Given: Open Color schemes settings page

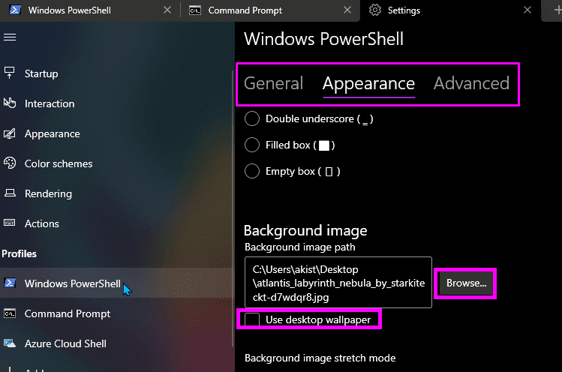Looking at the screenshot, I should pyautogui.click(x=116, y=163).
